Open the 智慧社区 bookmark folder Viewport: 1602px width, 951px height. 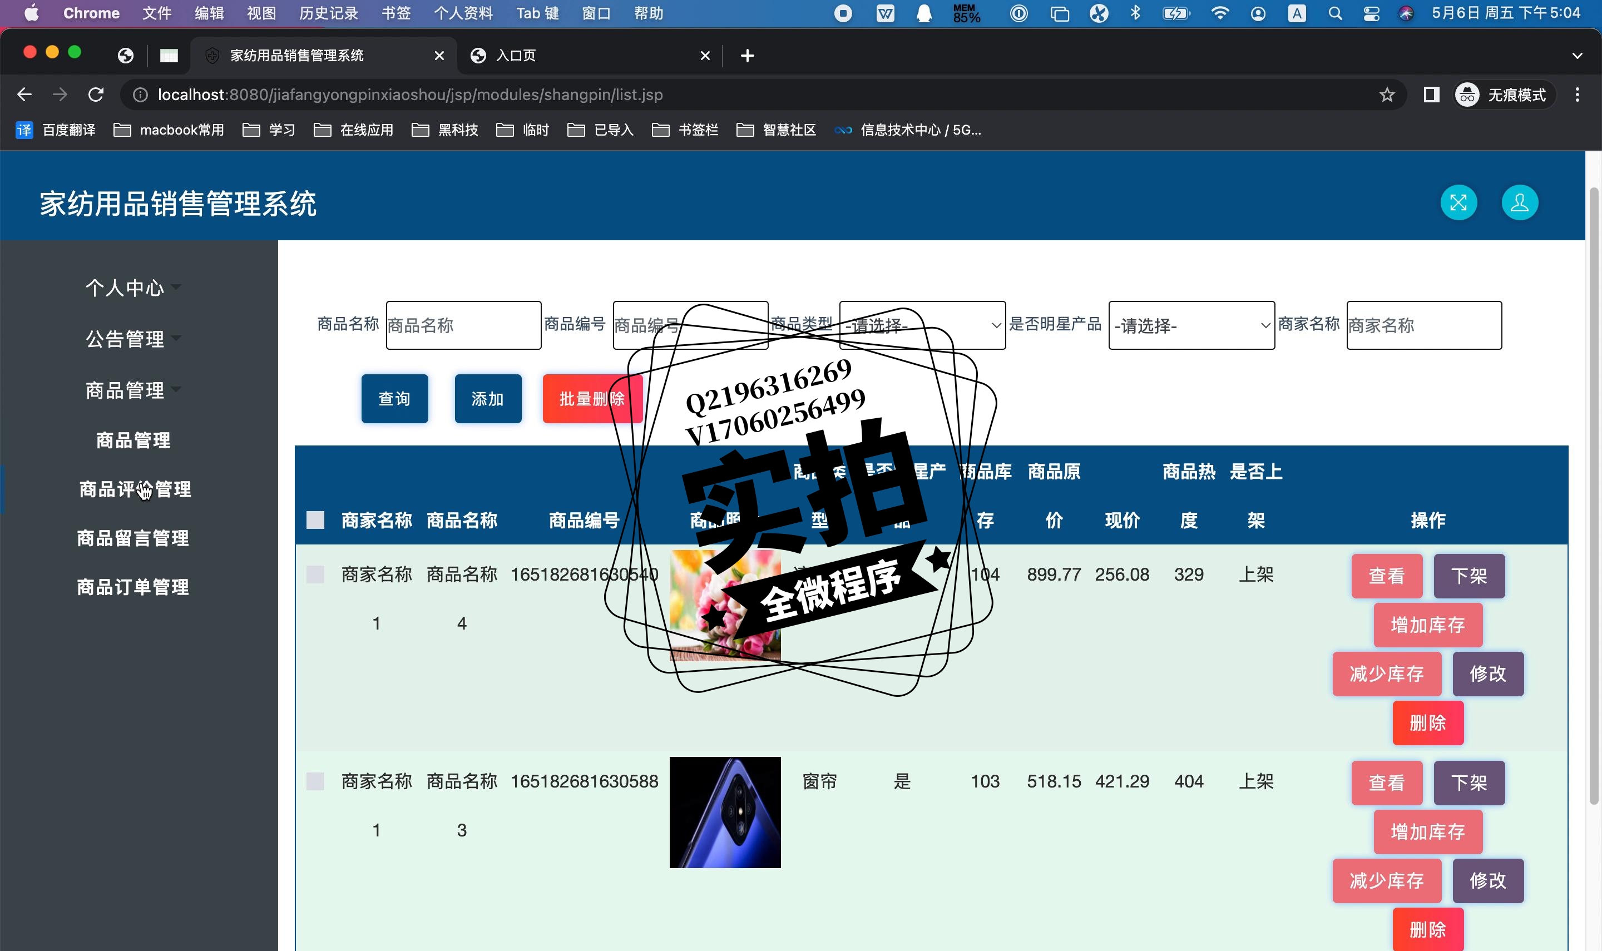pyautogui.click(x=777, y=130)
